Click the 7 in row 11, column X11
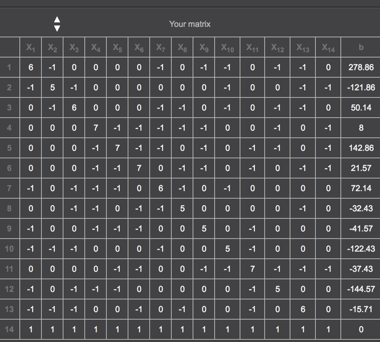Viewport: 380px width, 342px height. pos(253,269)
